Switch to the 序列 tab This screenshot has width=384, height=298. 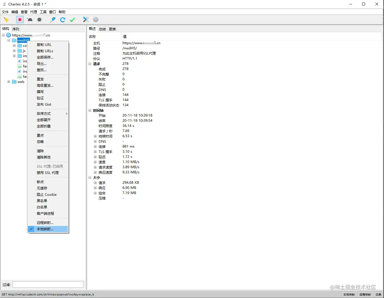(x=16, y=29)
